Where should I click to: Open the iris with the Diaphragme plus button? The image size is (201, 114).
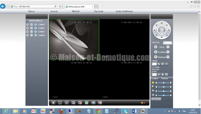(155, 57)
